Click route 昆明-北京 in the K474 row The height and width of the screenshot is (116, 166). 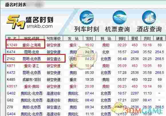tap(31, 52)
